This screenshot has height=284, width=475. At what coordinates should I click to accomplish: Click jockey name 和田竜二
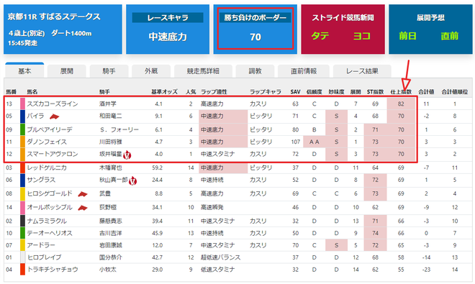pyautogui.click(x=111, y=116)
